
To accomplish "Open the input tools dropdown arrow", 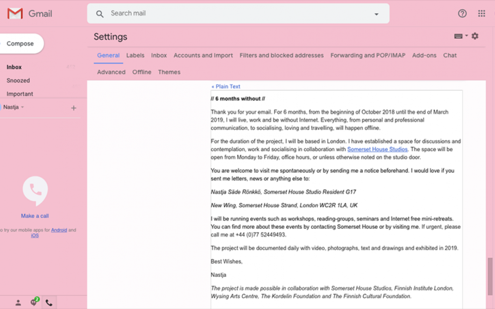I will click(x=467, y=35).
